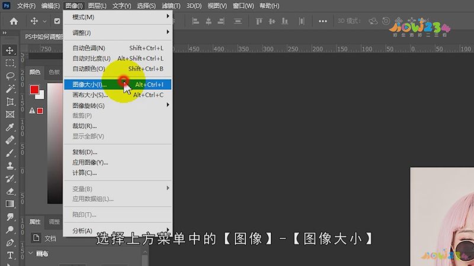
Task: Open Move tool preset dropdown arrow
Action: point(45,21)
